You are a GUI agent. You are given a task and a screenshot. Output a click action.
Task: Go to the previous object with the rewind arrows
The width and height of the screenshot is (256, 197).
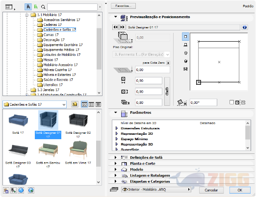(x=115, y=27)
